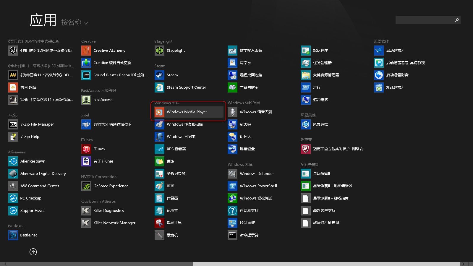
Task: Run 卸载迅雷7 uninstaller
Action: click(x=389, y=87)
